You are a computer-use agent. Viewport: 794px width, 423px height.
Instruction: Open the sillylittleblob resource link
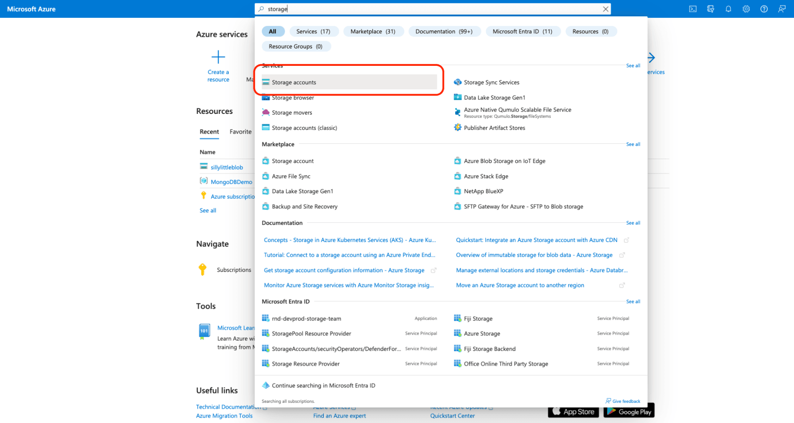(x=226, y=167)
